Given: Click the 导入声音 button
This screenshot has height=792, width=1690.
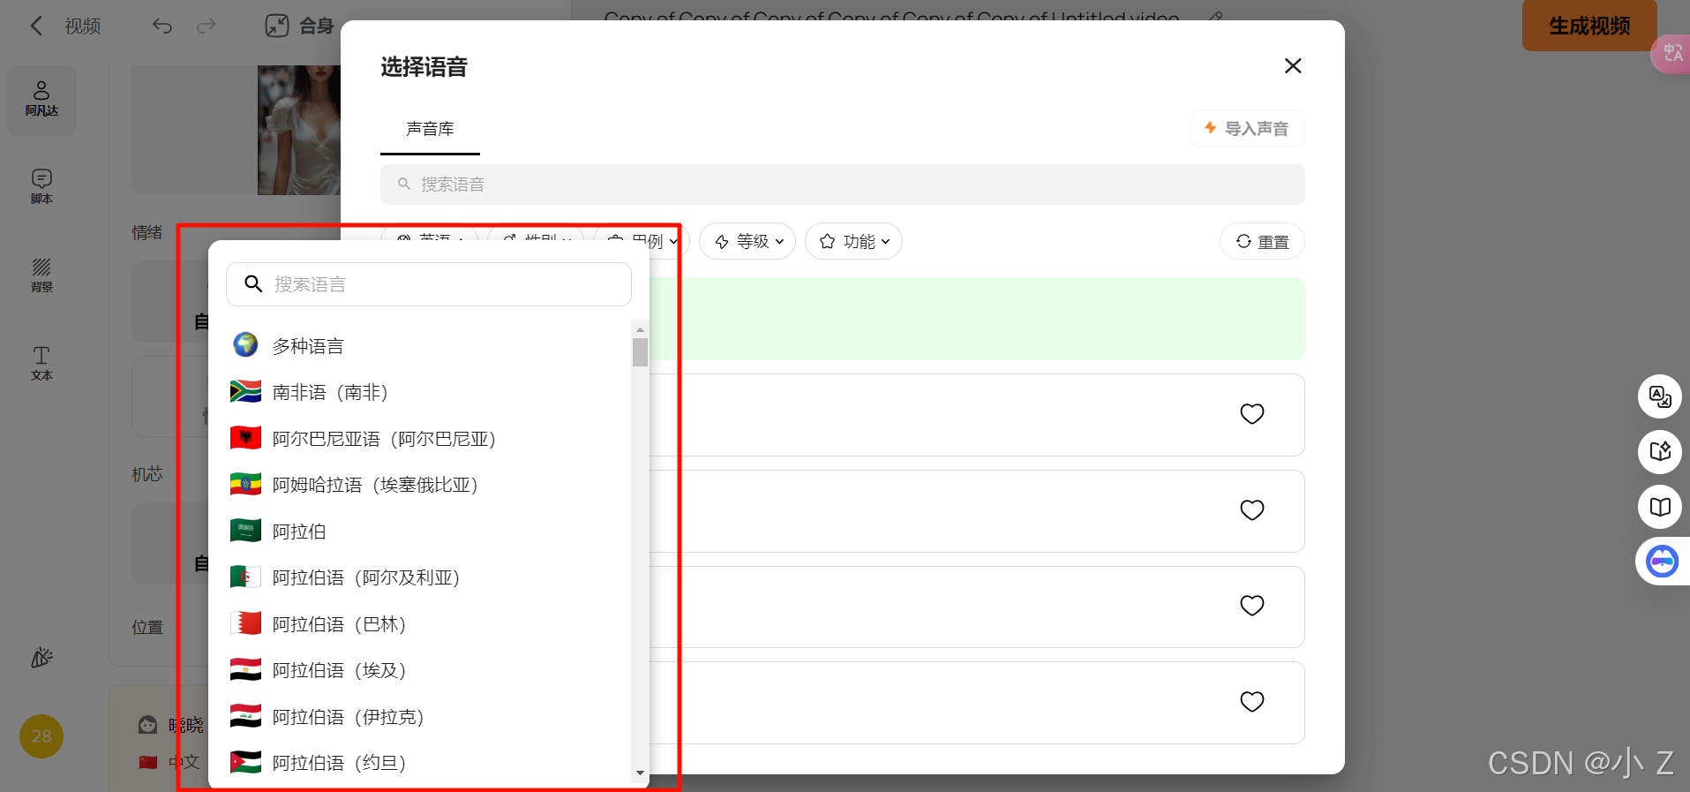Looking at the screenshot, I should (x=1248, y=129).
